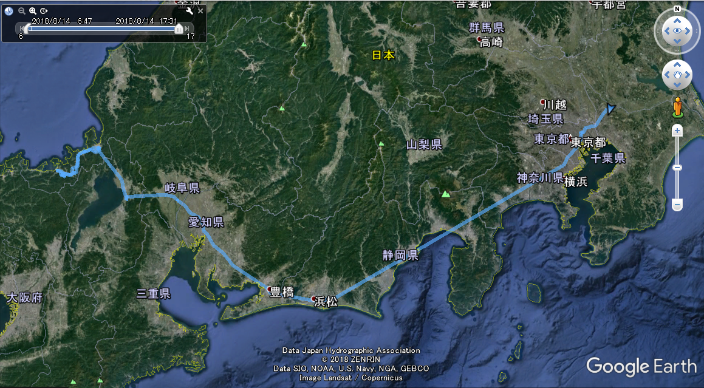This screenshot has width=704, height=388.
Task: Click the 川越 place marker dot
Action: click(543, 102)
